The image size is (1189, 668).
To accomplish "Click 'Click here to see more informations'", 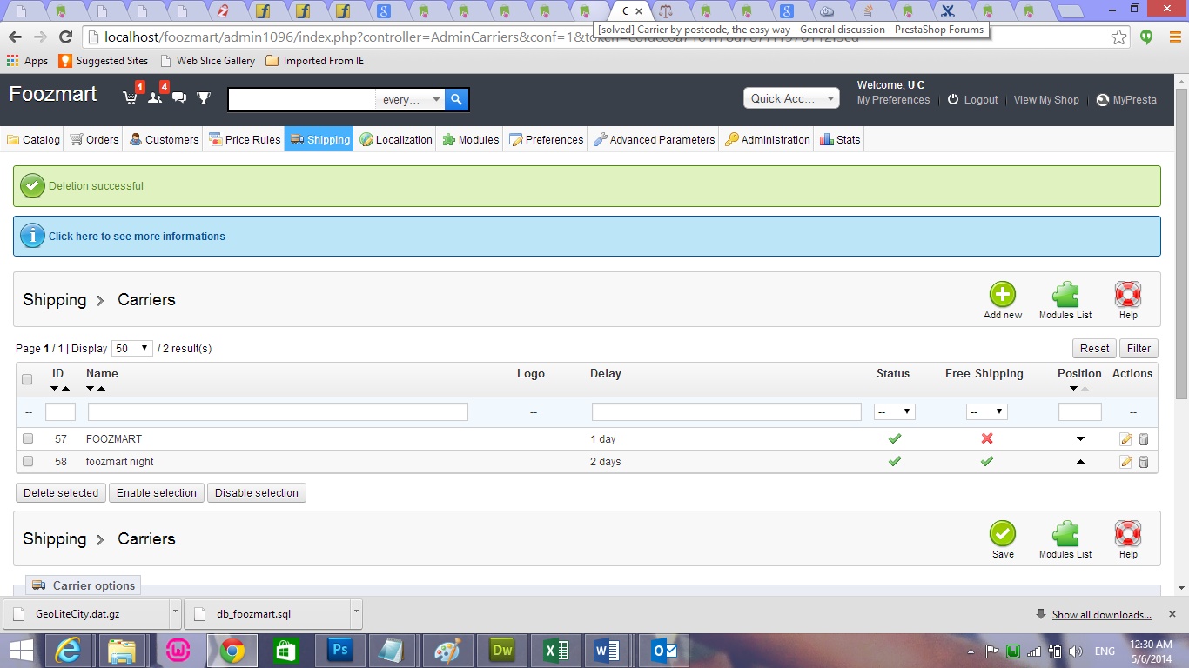I will coord(137,236).
